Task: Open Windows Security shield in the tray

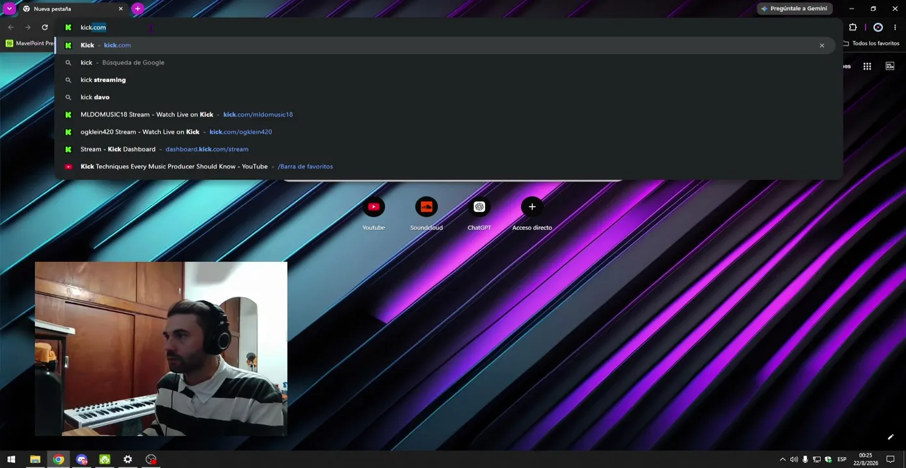Action: click(828, 460)
